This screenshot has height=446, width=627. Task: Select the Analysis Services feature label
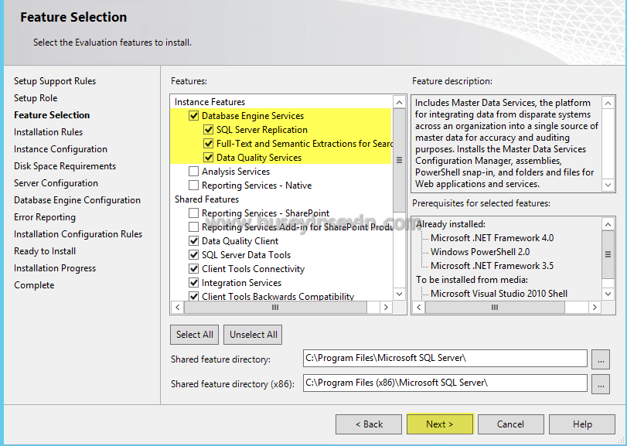[236, 172]
